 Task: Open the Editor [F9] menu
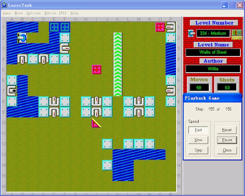55,13
